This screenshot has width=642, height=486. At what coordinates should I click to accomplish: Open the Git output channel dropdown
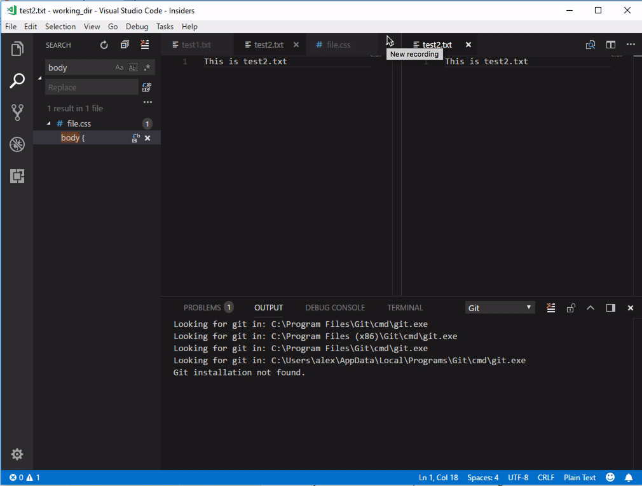point(500,308)
